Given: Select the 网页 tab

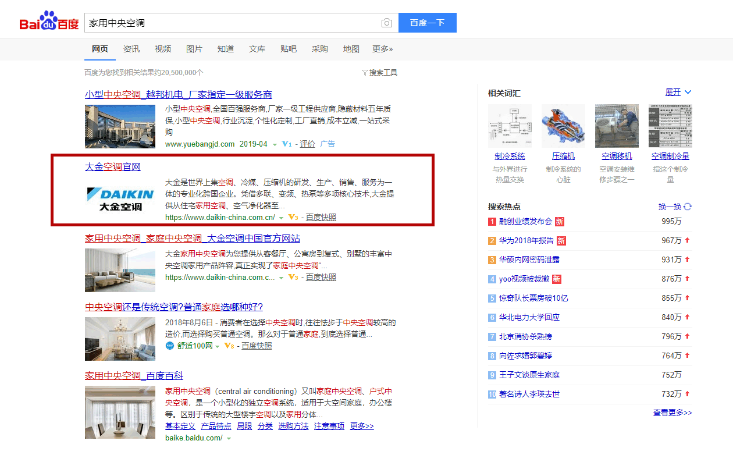Looking at the screenshot, I should (x=100, y=49).
